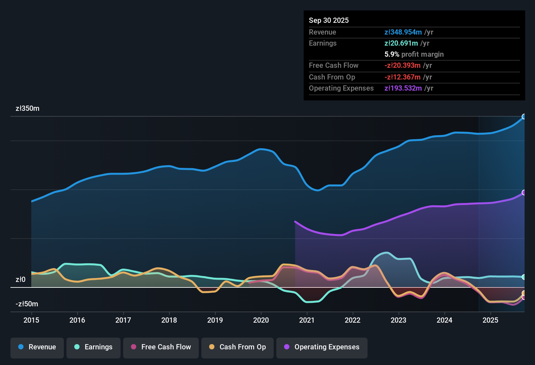
Task: Click the Revenue value zł348.954m
Action: [x=403, y=32]
